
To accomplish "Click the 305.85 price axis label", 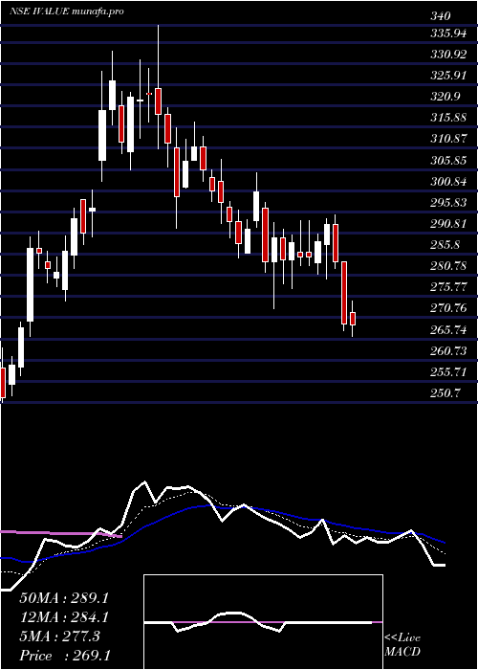I will click(448, 161).
